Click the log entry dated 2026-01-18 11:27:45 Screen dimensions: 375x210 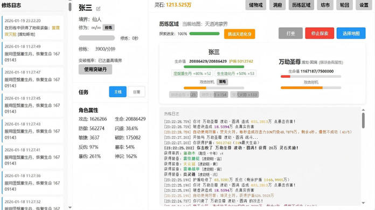[x=32, y=105]
